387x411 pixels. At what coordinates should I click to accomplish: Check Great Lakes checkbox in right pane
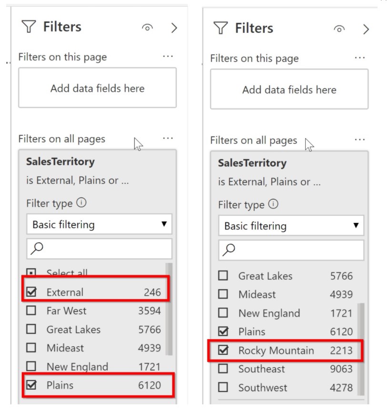[223, 275]
